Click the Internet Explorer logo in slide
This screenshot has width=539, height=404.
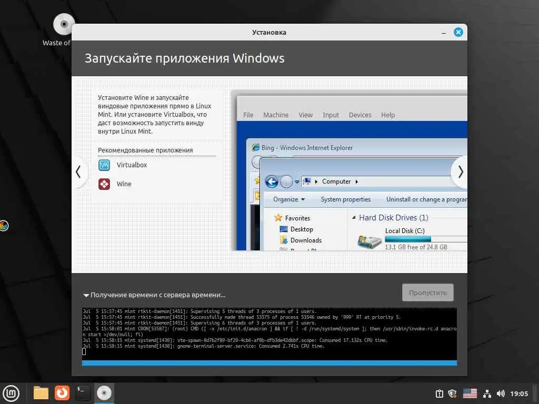[256, 148]
